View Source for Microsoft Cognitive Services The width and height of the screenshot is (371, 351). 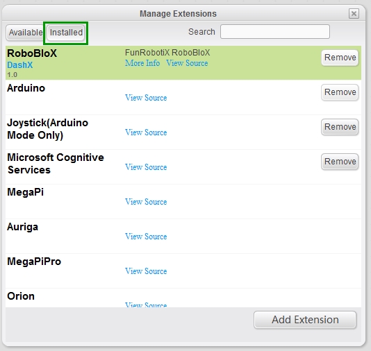146,167
